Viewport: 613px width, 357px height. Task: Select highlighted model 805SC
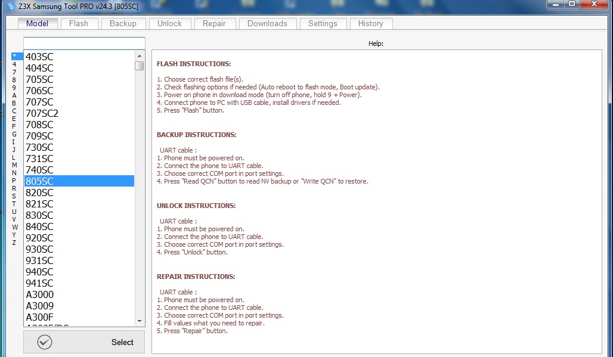point(79,181)
